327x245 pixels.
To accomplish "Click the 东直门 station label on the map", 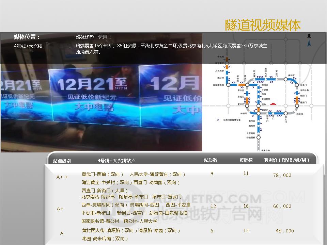I will [x=303, y=85].
